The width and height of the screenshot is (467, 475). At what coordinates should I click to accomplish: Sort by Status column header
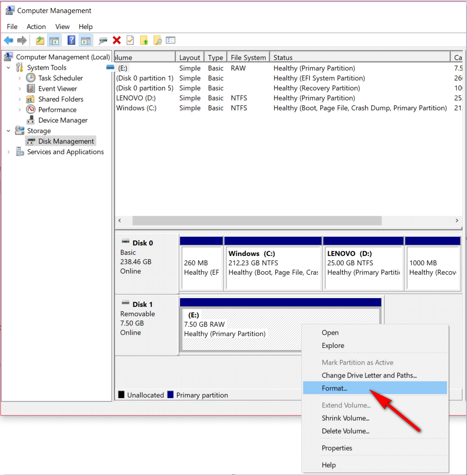coord(360,57)
